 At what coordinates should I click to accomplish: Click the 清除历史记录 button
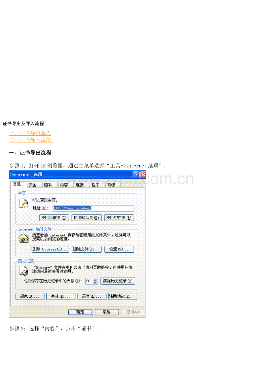pyautogui.click(x=118, y=281)
